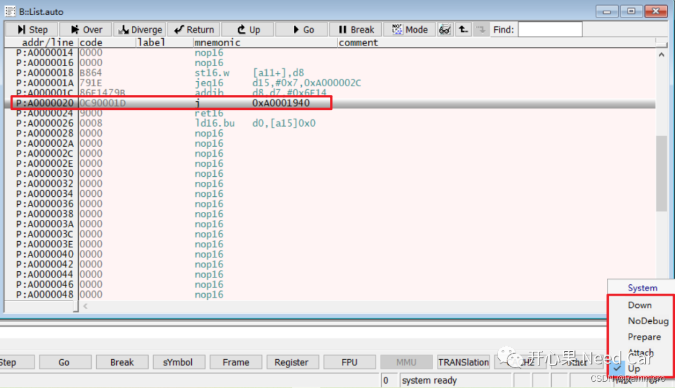Click the horizontal scrollbar left arrow
Viewport: 675px width, 388px height.
(x=85, y=306)
